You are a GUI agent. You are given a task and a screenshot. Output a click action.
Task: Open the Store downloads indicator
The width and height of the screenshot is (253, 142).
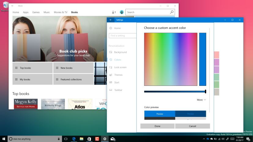(x=114, y=12)
